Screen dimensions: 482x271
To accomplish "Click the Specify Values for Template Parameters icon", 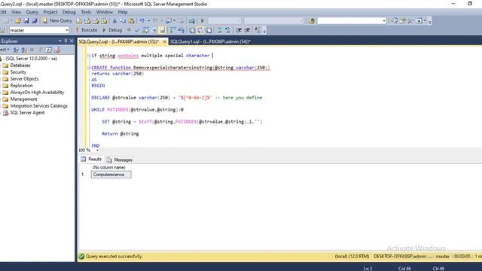I will coord(258,30).
